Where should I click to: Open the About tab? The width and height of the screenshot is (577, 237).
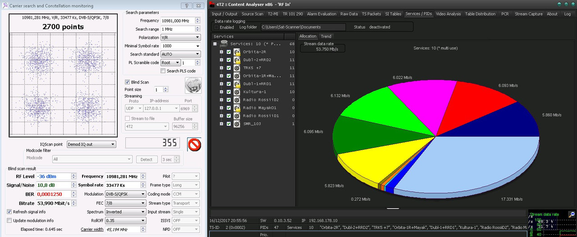coord(552,14)
